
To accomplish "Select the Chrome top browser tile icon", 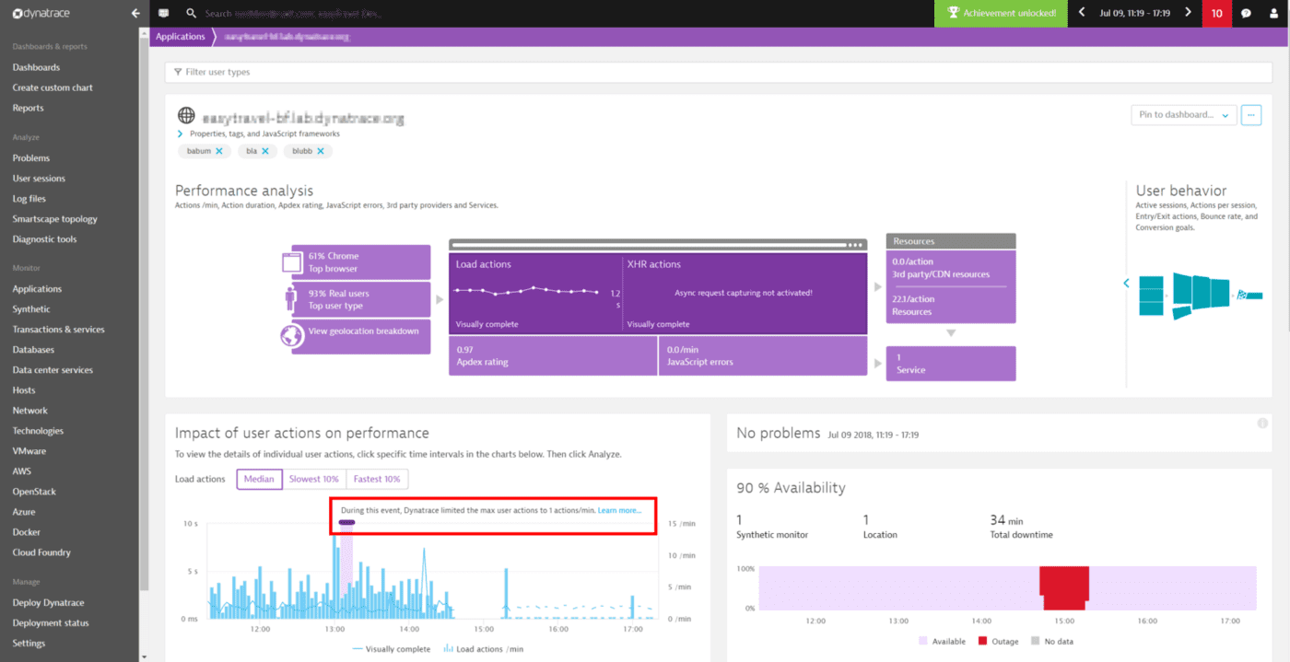I will point(291,261).
